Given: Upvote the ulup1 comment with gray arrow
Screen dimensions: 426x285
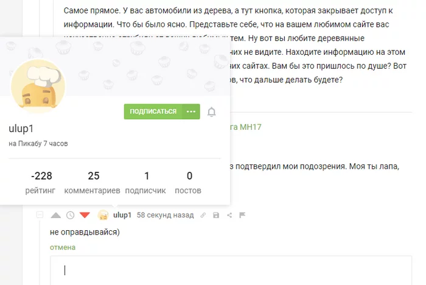Looking at the screenshot, I should pyautogui.click(x=56, y=216).
